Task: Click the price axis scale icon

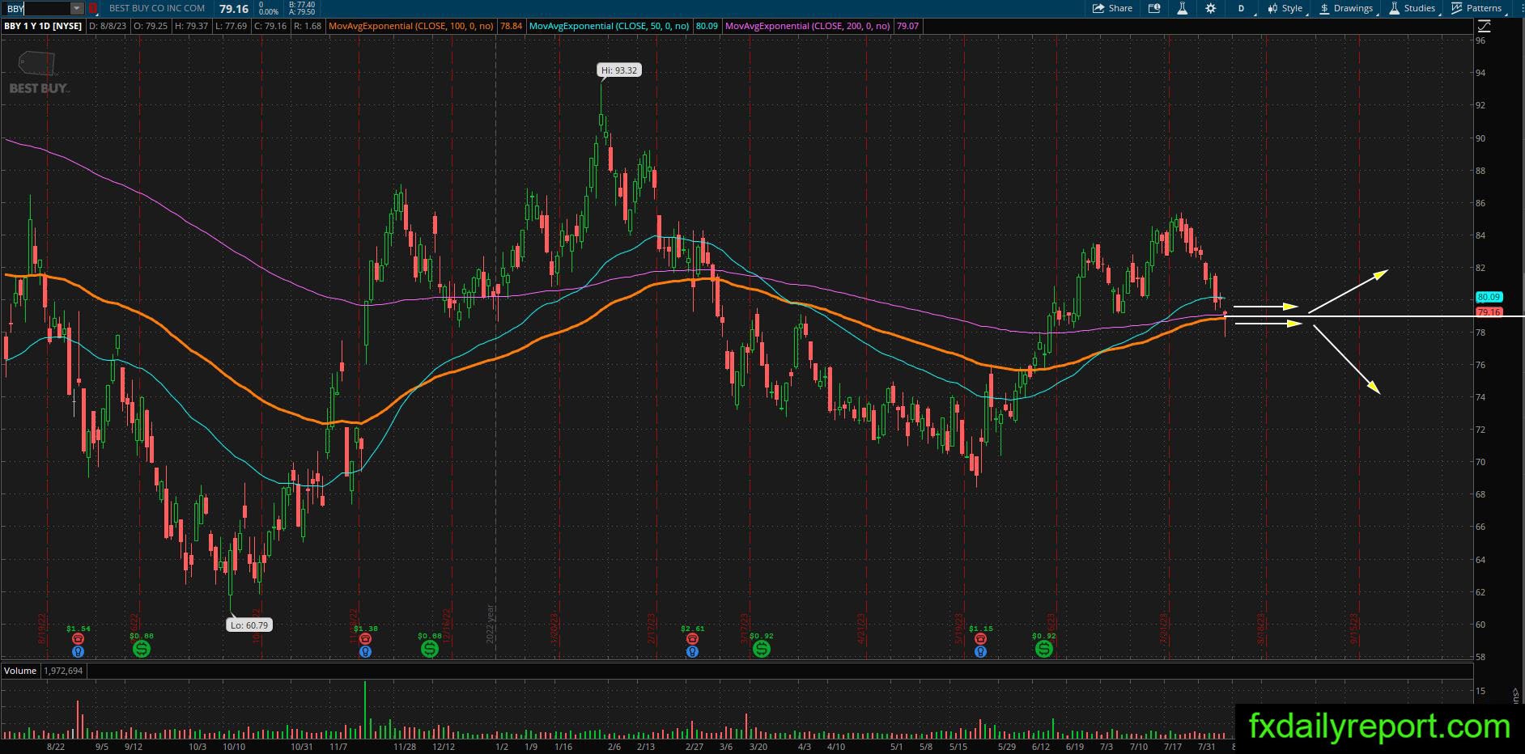Action: (x=1485, y=26)
